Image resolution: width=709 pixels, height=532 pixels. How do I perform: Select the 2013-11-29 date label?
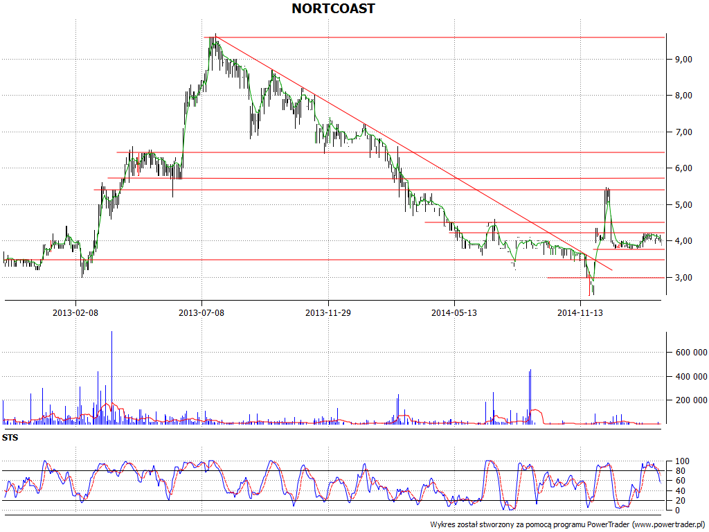(x=328, y=312)
